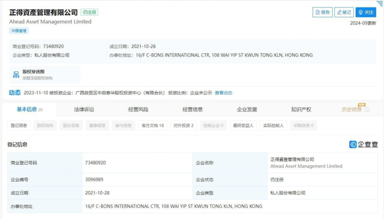
Task: Open the 股权穿透图 card title
Action: point(34,72)
